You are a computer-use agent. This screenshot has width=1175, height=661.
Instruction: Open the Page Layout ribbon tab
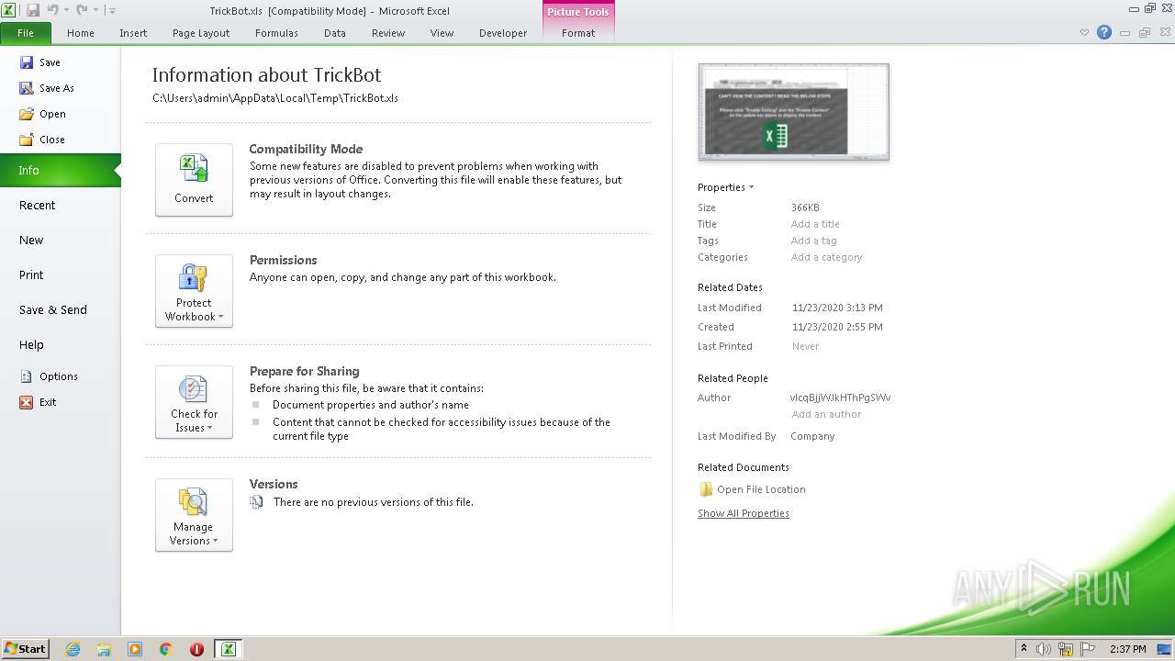pos(201,33)
